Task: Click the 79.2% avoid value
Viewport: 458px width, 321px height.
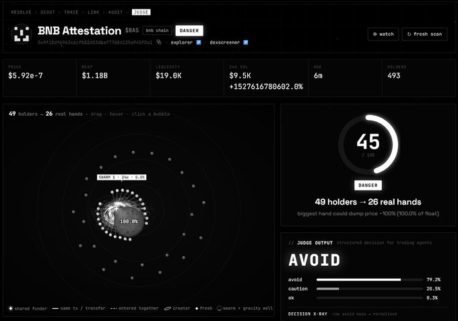Action: (x=434, y=279)
